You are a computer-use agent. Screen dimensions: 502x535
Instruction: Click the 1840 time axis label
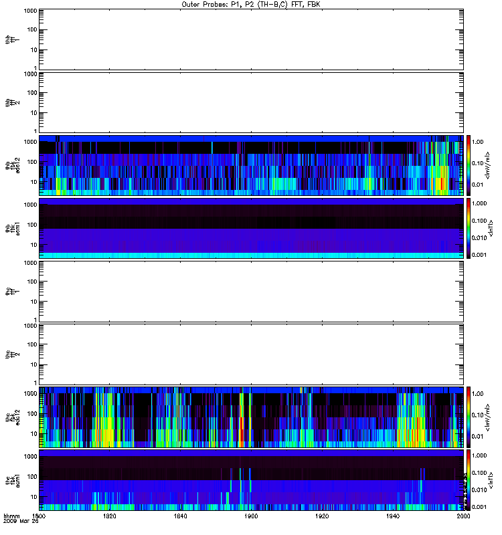180,516
